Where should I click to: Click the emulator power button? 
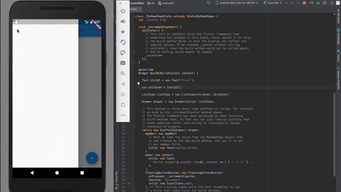[x=123, y=11]
